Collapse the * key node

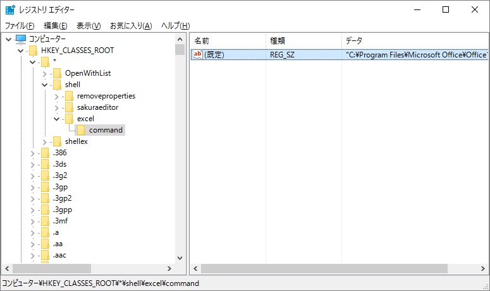32,62
